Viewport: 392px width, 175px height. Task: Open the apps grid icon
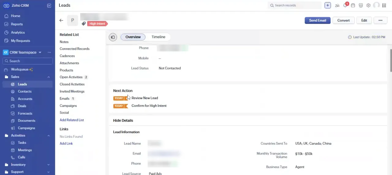pyautogui.click(x=384, y=5)
